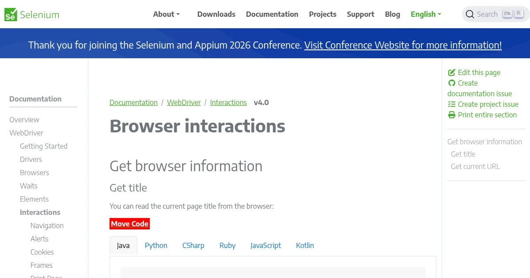
Task: Click the Get title subsection heading
Action: (x=128, y=188)
